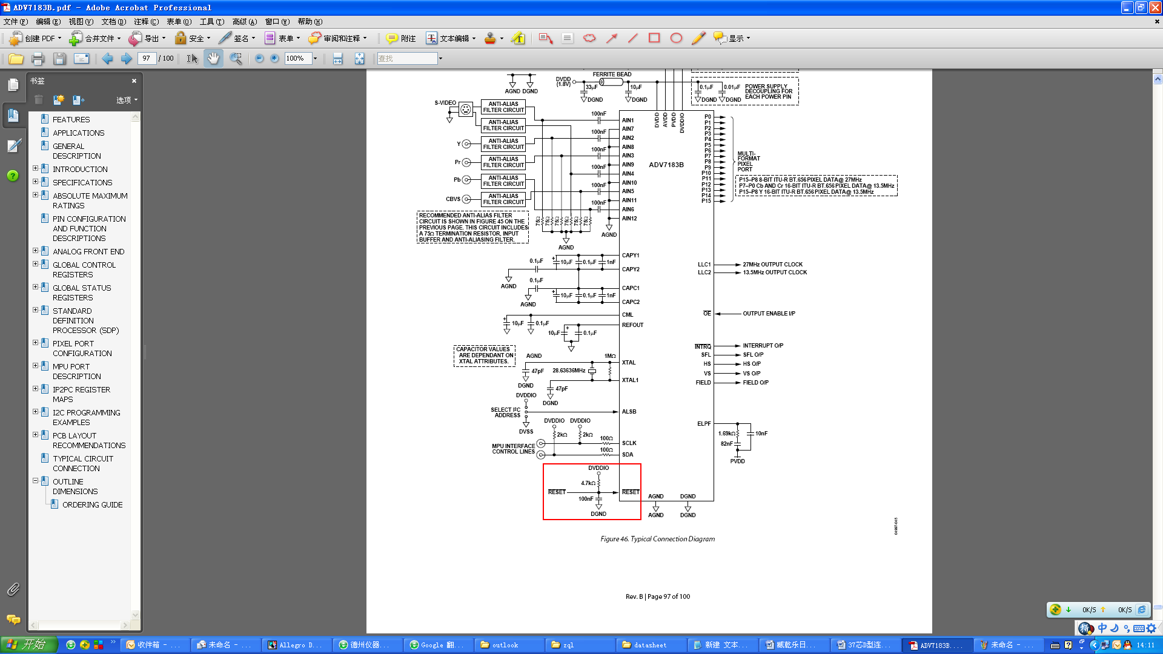
Task: Open the Attachments paperclip panel
Action: coord(13,589)
